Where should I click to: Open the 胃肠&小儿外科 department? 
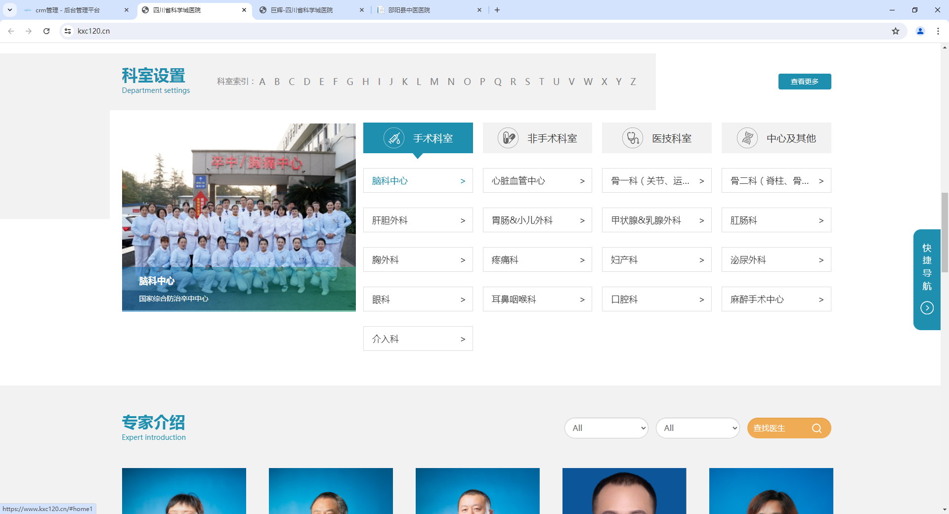[537, 220]
